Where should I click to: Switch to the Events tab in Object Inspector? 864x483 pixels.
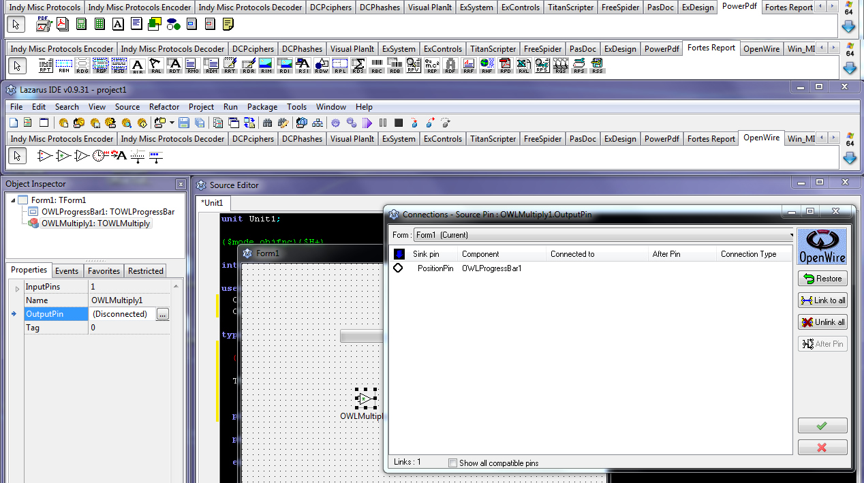67,271
